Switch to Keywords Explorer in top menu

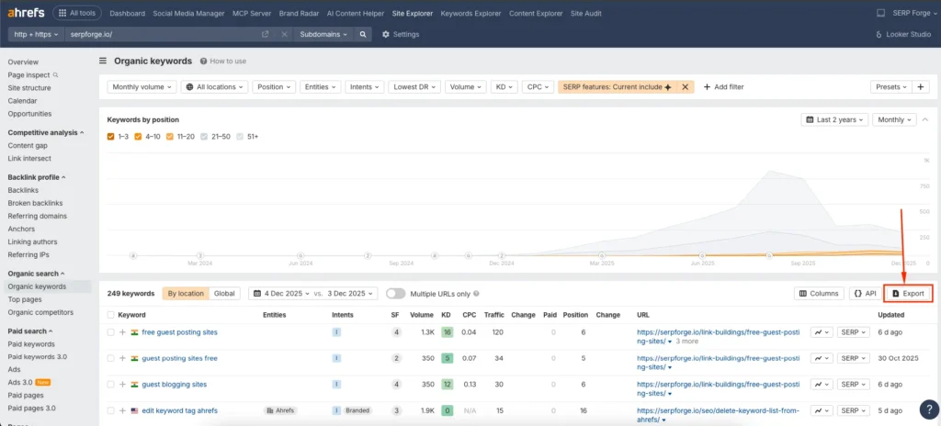tap(469, 14)
